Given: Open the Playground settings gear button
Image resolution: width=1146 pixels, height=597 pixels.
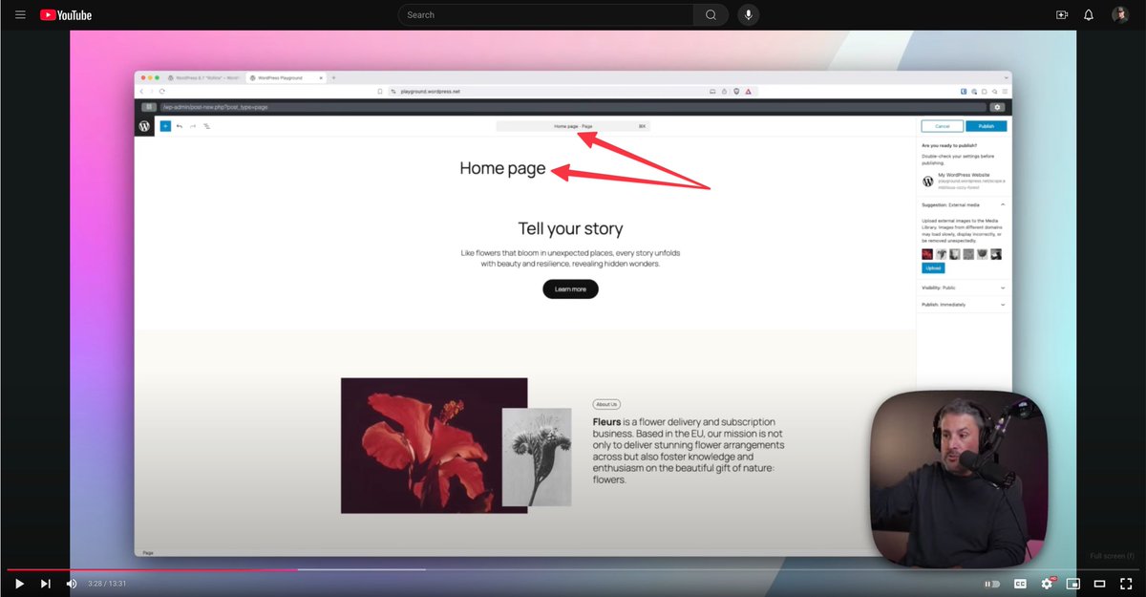Looking at the screenshot, I should (x=998, y=107).
